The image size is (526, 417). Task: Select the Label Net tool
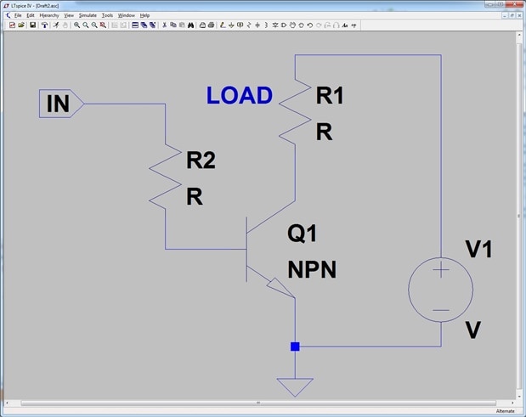(x=240, y=25)
